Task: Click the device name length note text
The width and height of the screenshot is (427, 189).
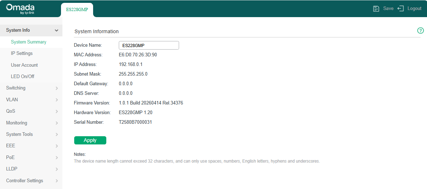Action: tap(197, 161)
